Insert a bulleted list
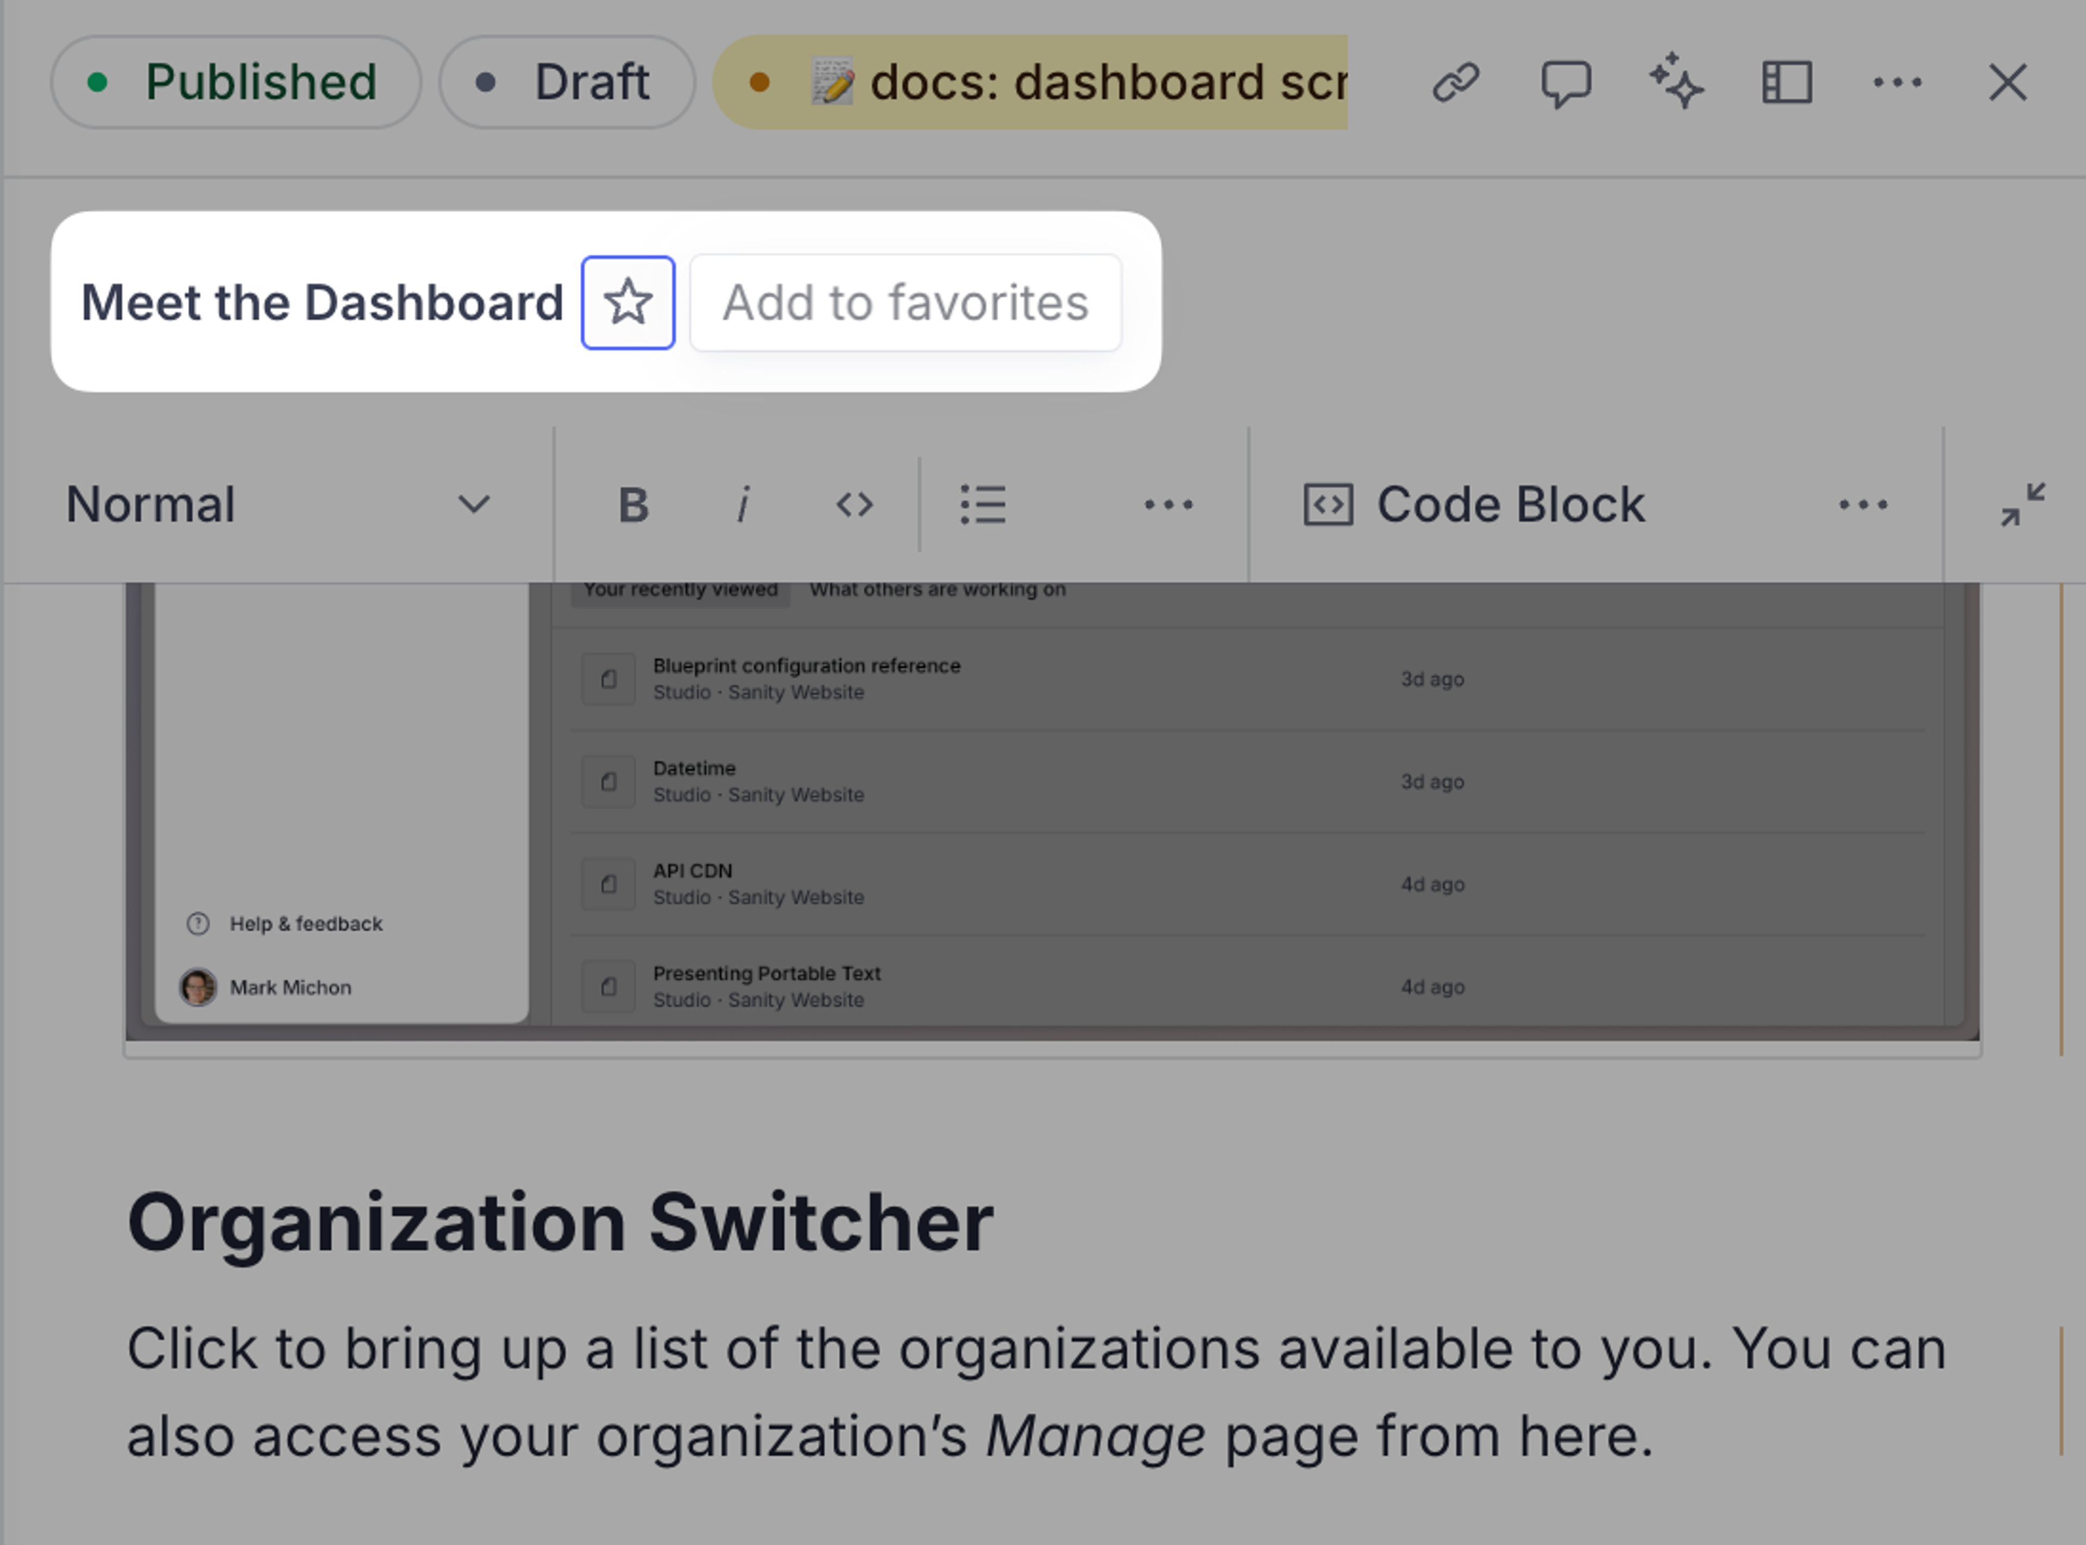This screenshot has height=1545, width=2086. click(x=983, y=505)
